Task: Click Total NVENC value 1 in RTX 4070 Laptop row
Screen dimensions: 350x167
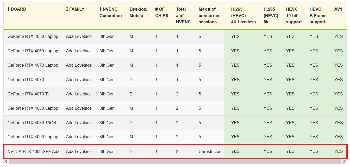Action: [177, 65]
